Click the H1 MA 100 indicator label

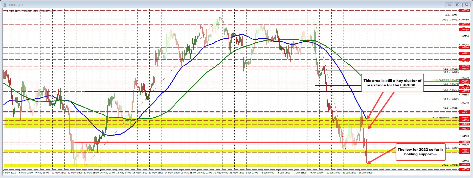(446, 117)
